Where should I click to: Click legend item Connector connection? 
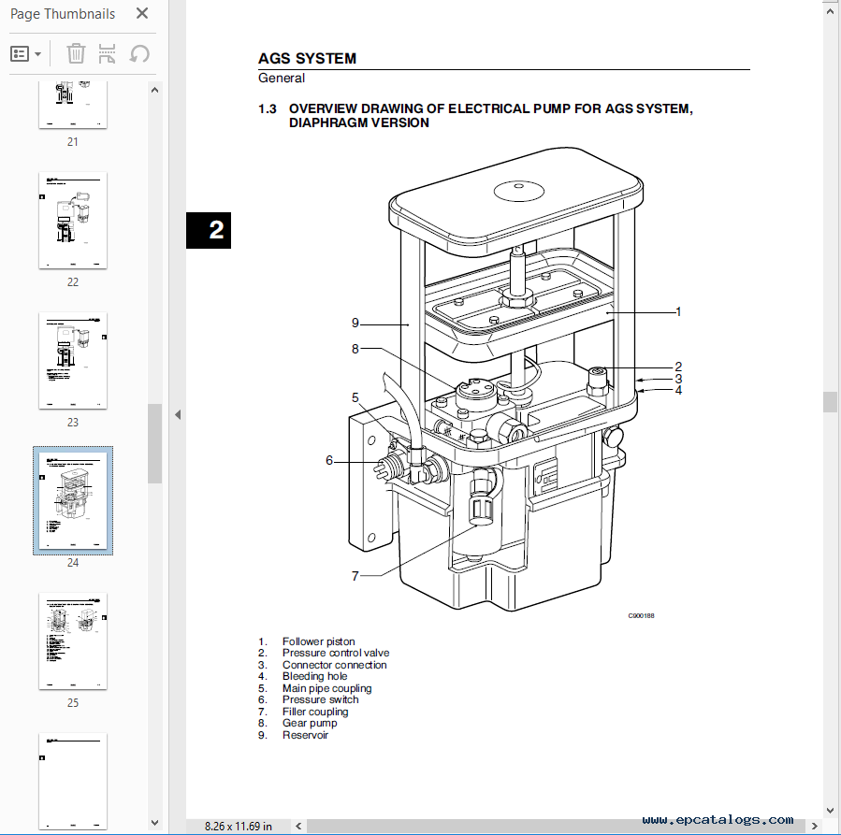pos(334,665)
